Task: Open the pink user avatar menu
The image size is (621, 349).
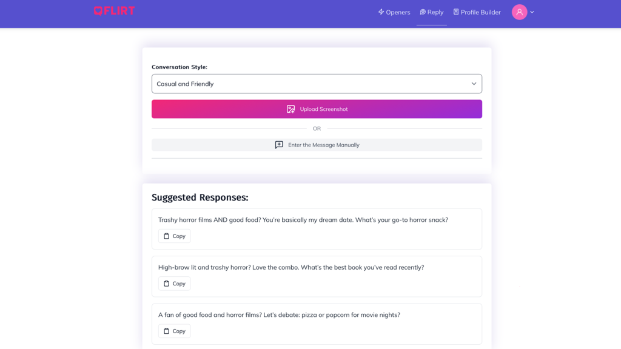Action: [519, 12]
